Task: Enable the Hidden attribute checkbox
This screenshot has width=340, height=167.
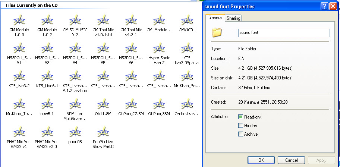Action: click(x=240, y=126)
